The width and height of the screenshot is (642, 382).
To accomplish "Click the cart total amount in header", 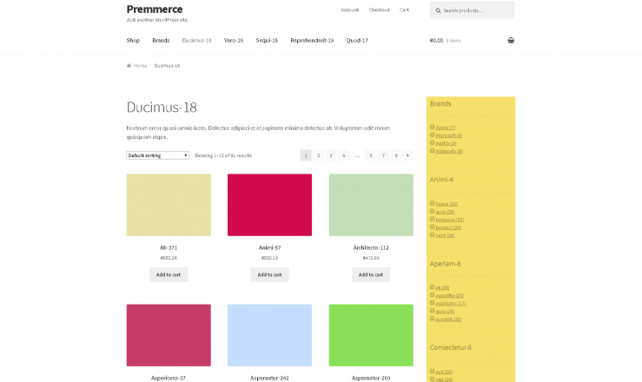I will click(436, 41).
